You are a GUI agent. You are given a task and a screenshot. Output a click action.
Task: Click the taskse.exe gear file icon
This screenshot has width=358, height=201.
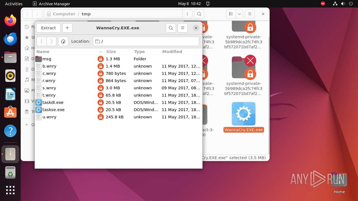click(39, 110)
